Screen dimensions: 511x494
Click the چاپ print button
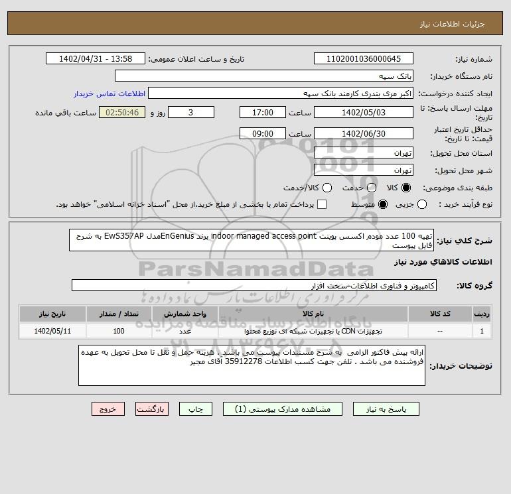tap(196, 409)
